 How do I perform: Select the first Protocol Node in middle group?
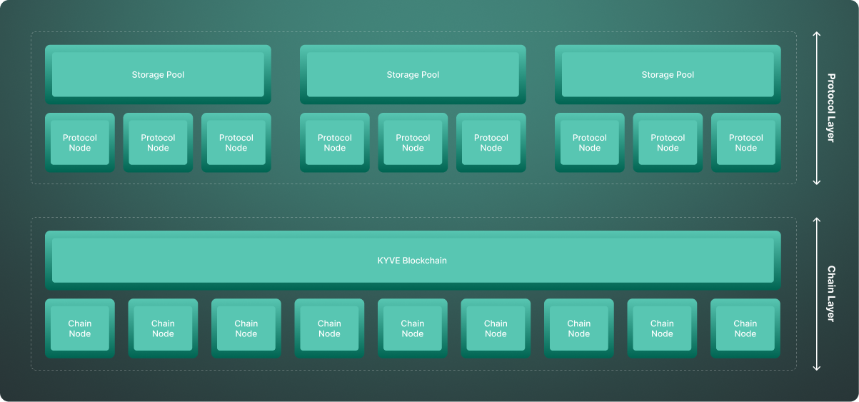335,143
